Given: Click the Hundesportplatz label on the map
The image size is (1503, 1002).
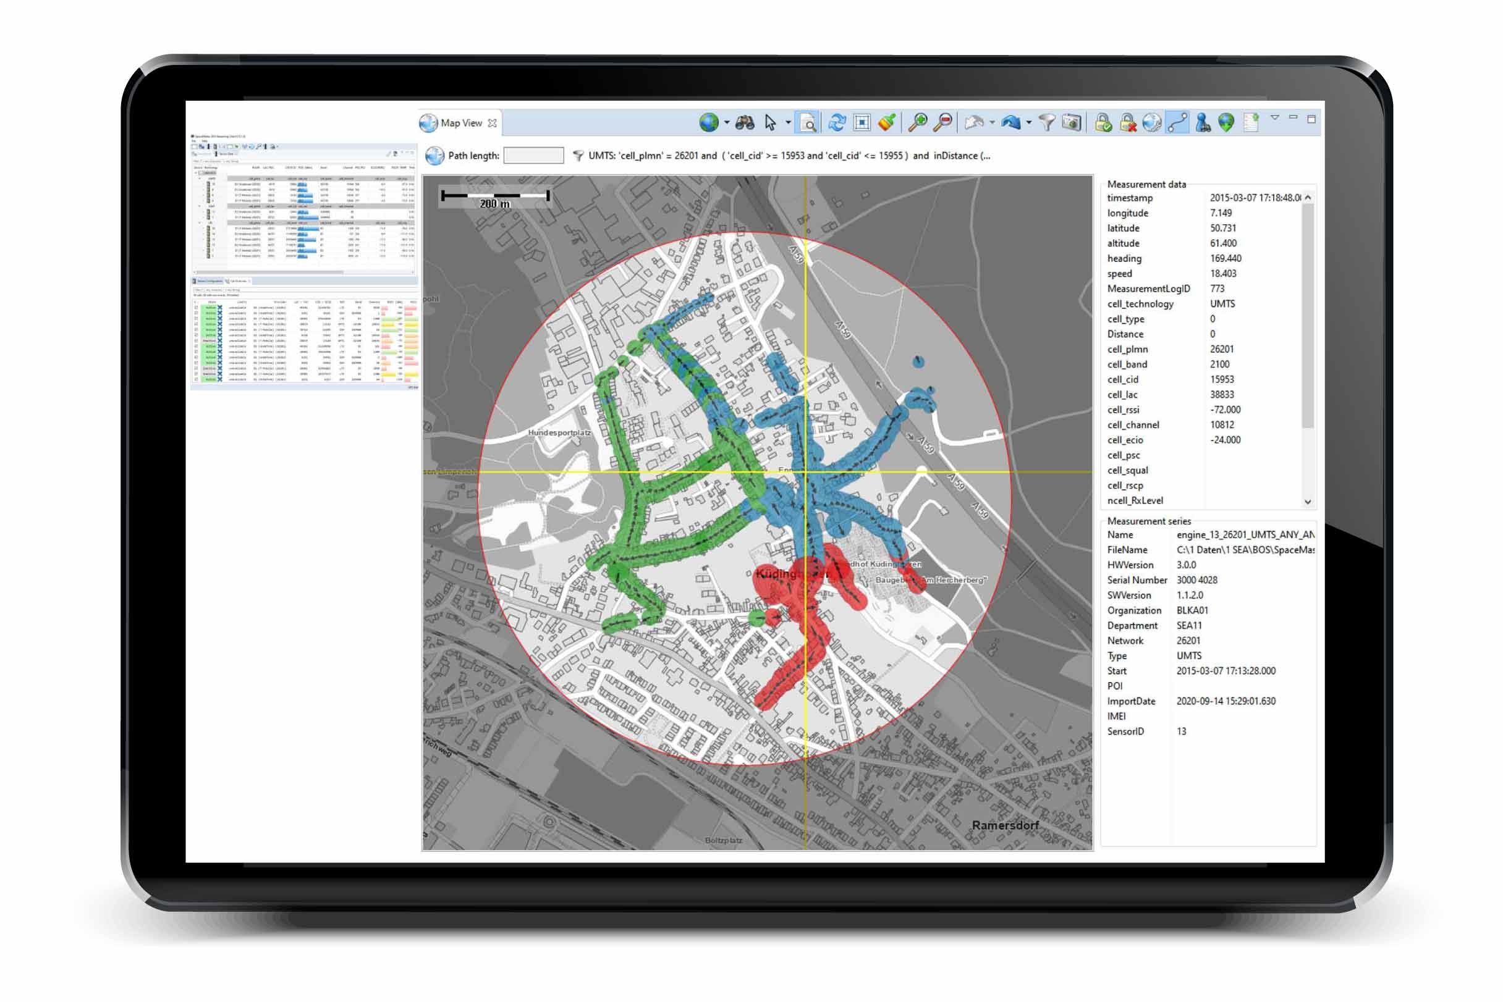Looking at the screenshot, I should [x=559, y=432].
